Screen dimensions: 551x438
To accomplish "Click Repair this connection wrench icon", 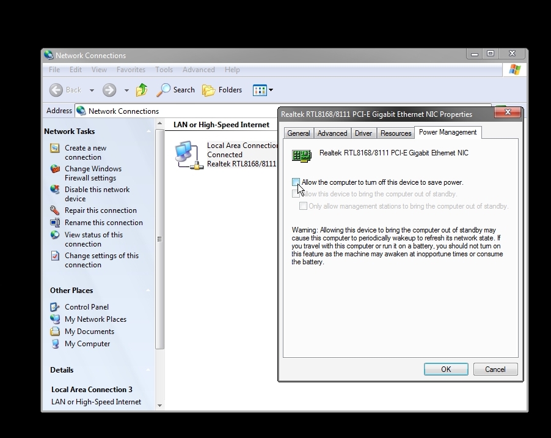I will [55, 210].
